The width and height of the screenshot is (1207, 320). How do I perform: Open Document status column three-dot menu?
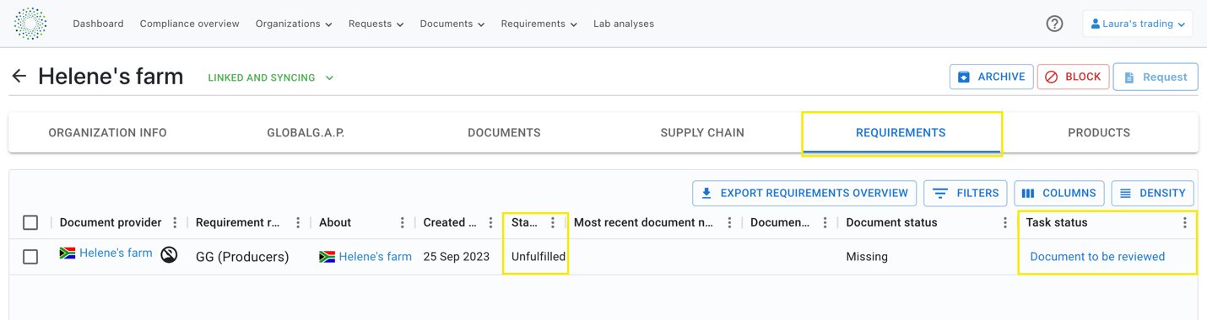point(1004,223)
